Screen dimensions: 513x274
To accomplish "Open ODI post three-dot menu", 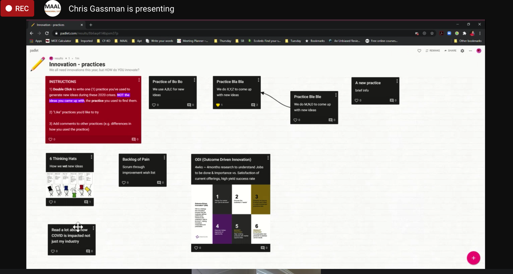I will coord(268,158).
